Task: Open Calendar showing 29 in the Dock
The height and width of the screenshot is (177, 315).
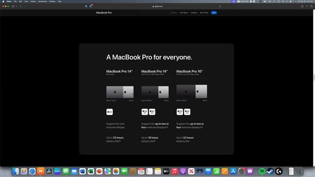Action: [141, 171]
